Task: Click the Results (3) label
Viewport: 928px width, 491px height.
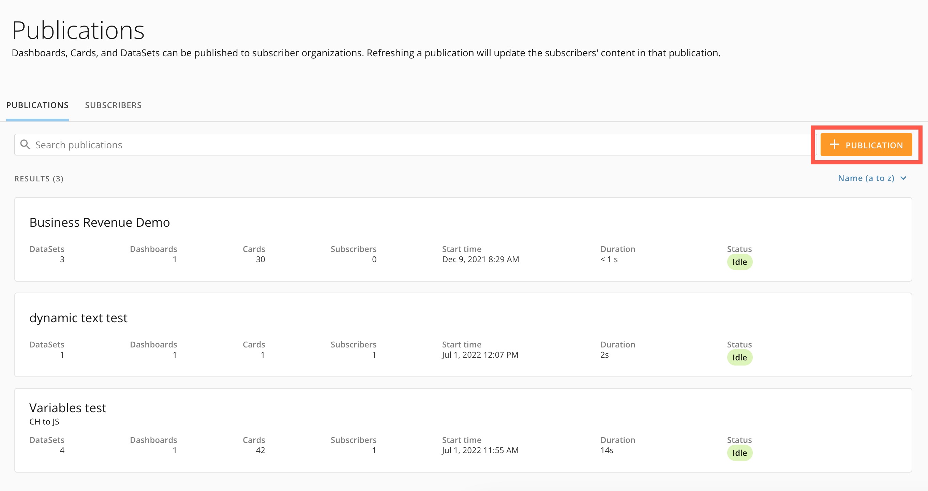Action: (x=39, y=179)
